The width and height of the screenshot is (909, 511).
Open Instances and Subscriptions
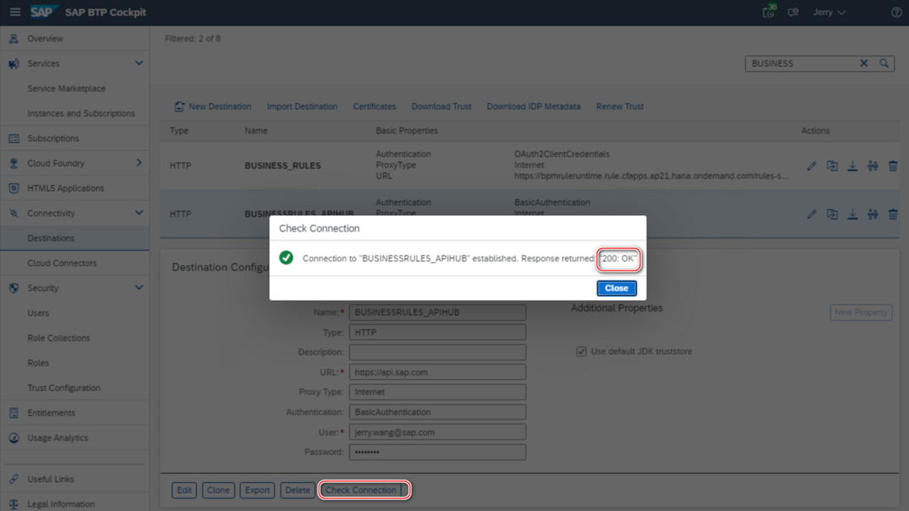pos(80,113)
